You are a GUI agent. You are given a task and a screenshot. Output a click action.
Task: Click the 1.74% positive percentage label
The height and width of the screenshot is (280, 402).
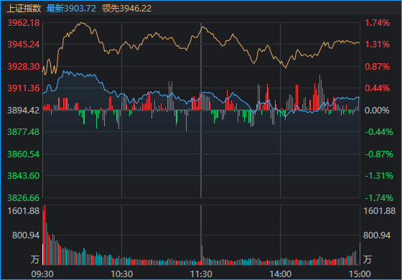point(378,23)
